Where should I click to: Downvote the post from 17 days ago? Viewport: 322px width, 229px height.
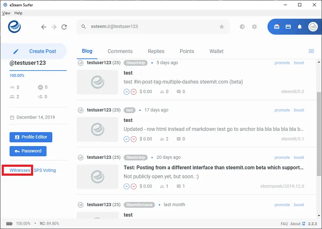point(134,139)
